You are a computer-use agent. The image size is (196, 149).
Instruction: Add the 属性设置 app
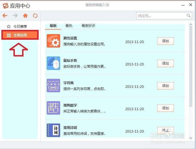tap(165, 41)
